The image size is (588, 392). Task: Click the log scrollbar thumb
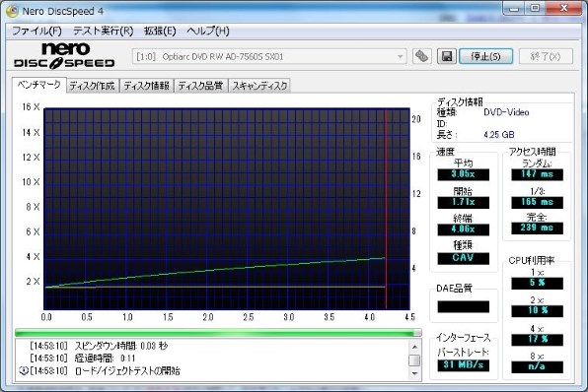[x=414, y=360]
